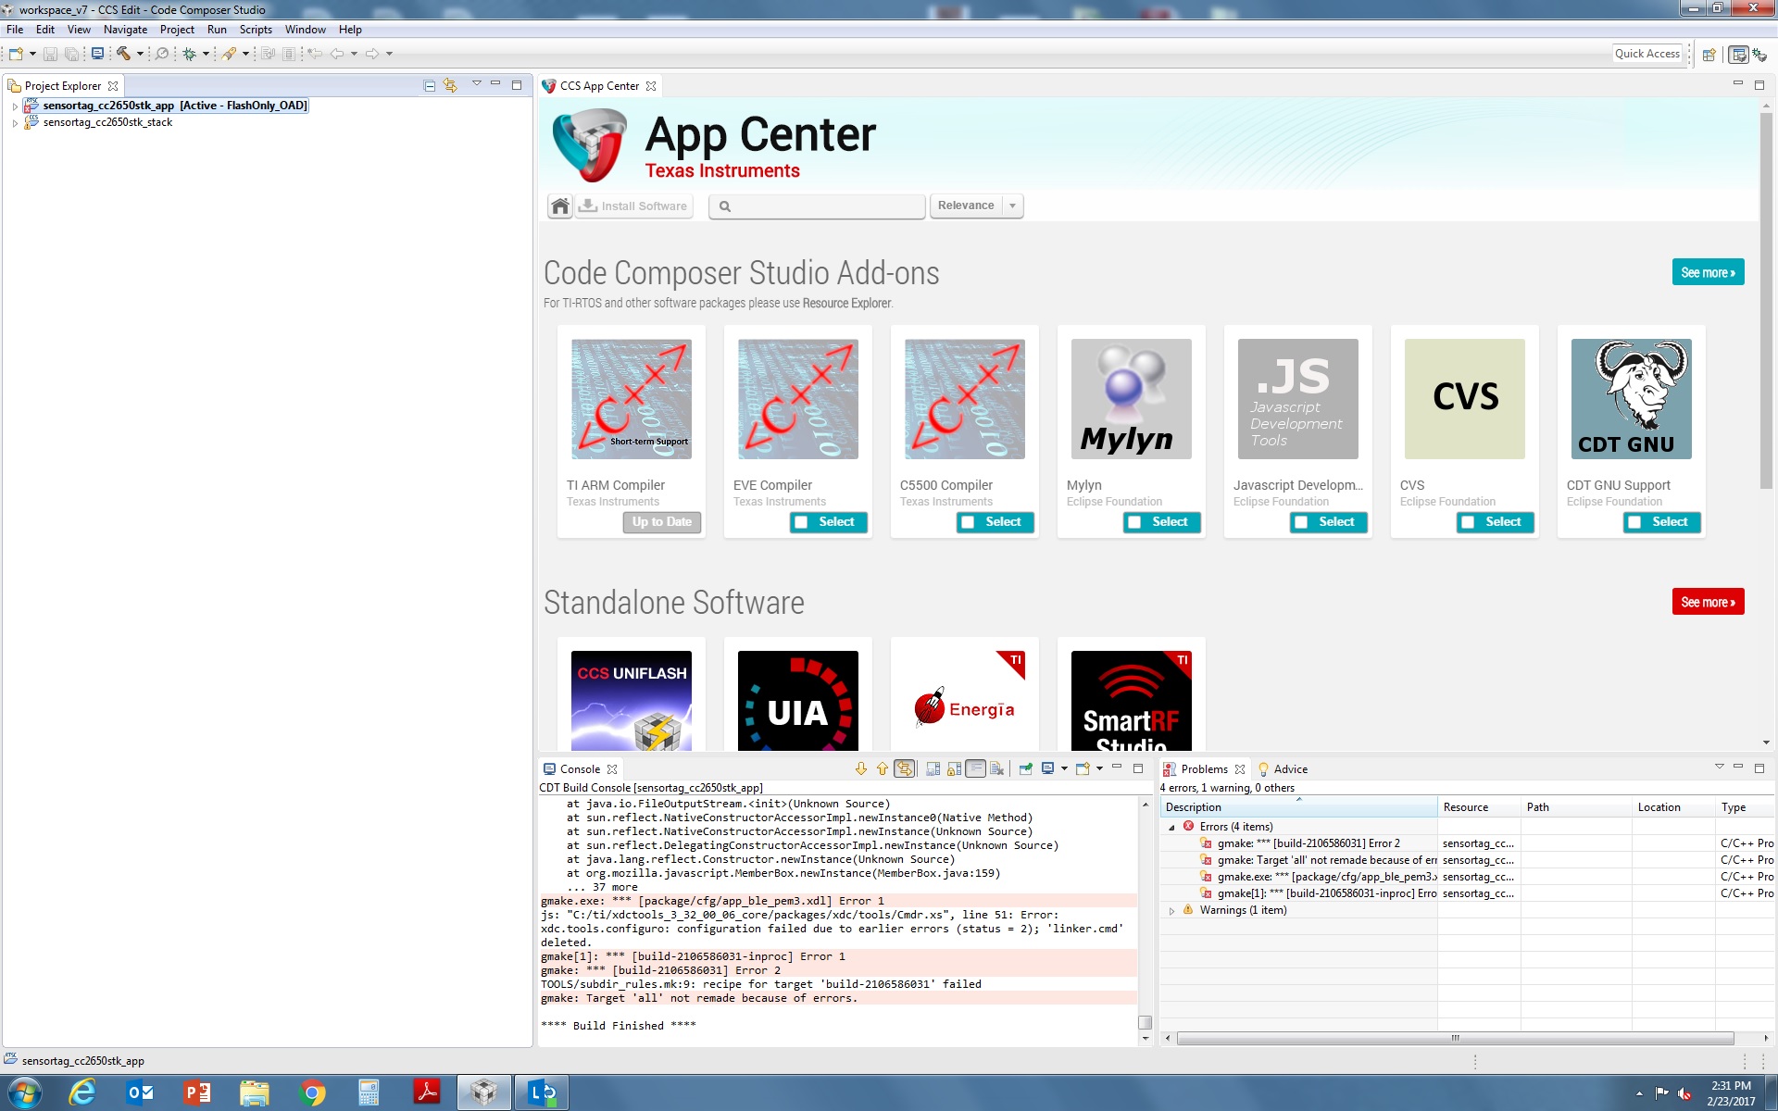Check the Select box for EVE Compiler
The image size is (1778, 1111).
pyautogui.click(x=800, y=522)
